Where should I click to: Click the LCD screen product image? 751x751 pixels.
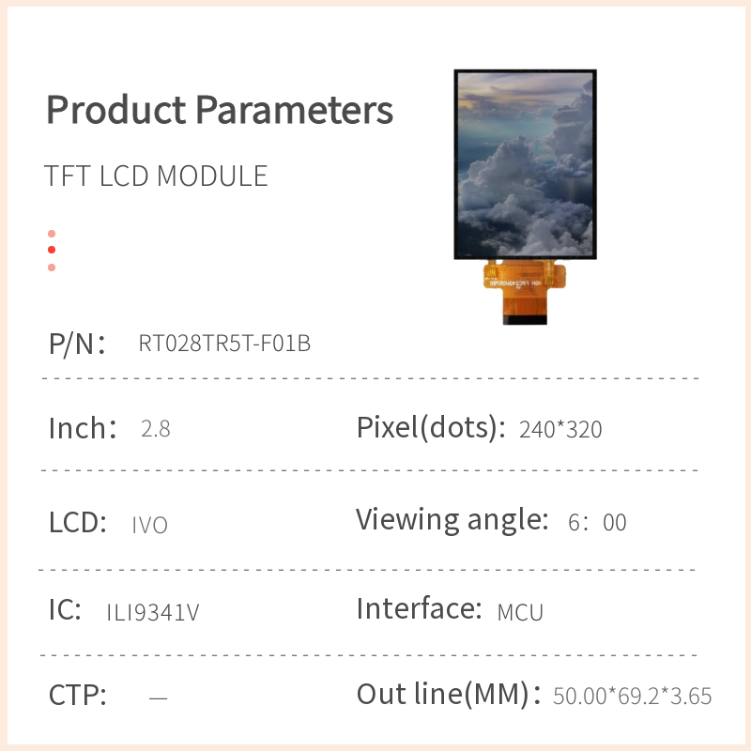[525, 164]
